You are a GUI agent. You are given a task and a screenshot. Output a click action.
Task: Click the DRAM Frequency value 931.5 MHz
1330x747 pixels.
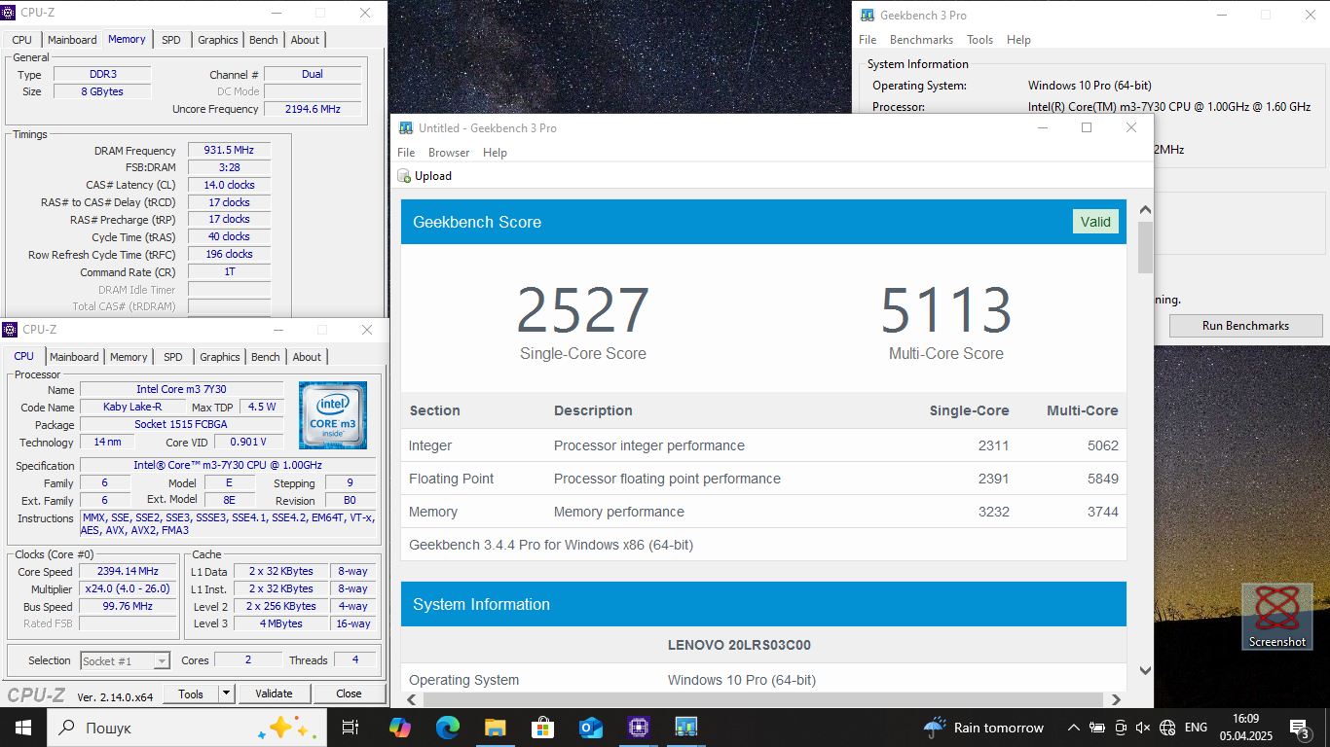229,151
